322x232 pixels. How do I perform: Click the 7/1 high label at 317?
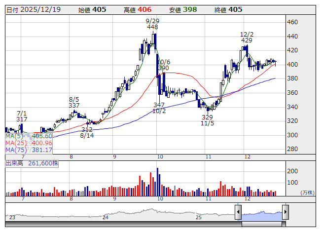[x=22, y=116]
